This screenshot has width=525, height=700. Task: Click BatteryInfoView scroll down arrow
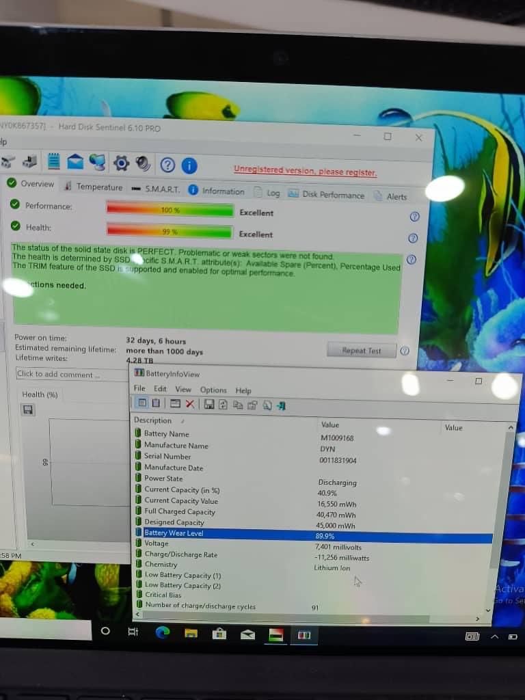(488, 610)
